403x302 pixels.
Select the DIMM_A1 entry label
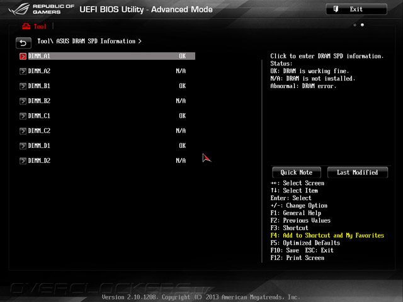coord(39,56)
